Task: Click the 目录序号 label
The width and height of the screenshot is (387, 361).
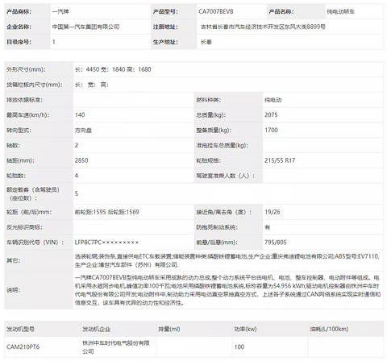Action: pos(19,42)
